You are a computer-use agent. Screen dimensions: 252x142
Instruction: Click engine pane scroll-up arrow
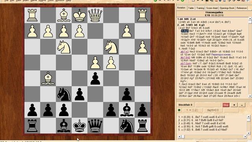[x=248, y=117]
